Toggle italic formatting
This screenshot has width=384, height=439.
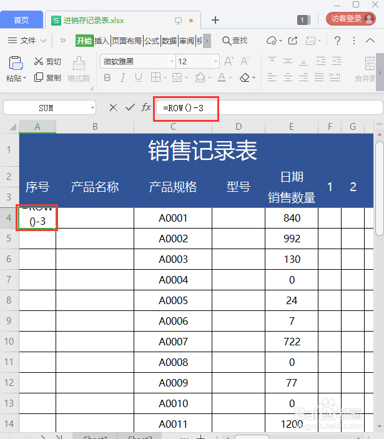[x=122, y=77]
